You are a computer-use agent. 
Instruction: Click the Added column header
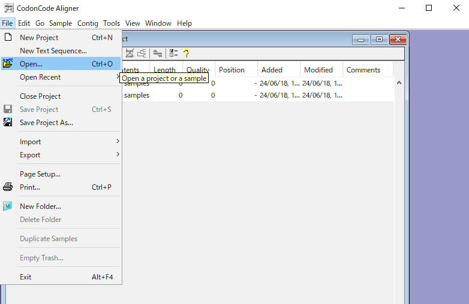279,70
